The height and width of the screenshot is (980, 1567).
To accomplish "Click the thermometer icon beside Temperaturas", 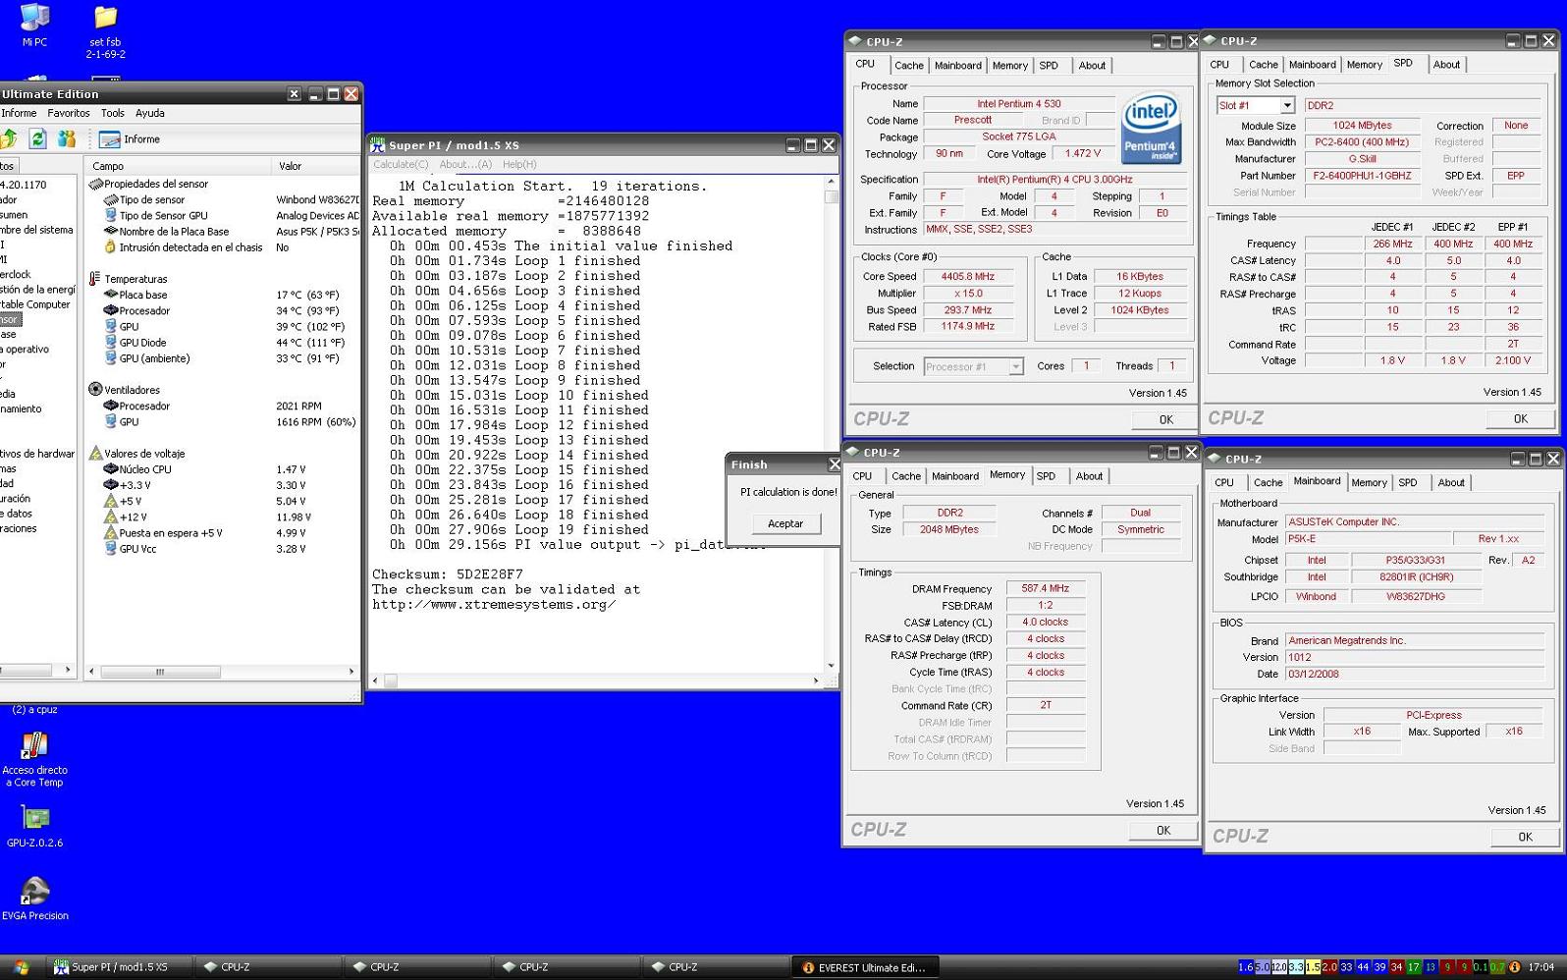I will pos(95,279).
